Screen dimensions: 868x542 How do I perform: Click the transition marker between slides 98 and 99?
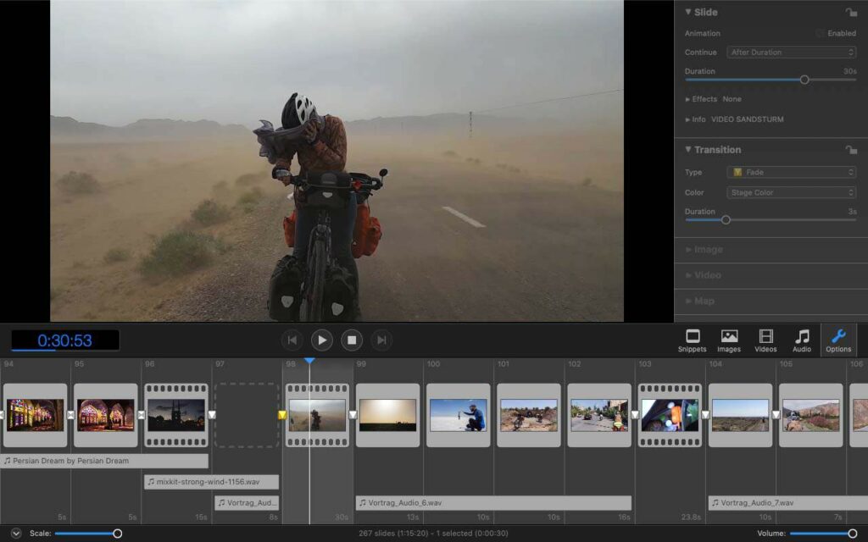click(353, 415)
